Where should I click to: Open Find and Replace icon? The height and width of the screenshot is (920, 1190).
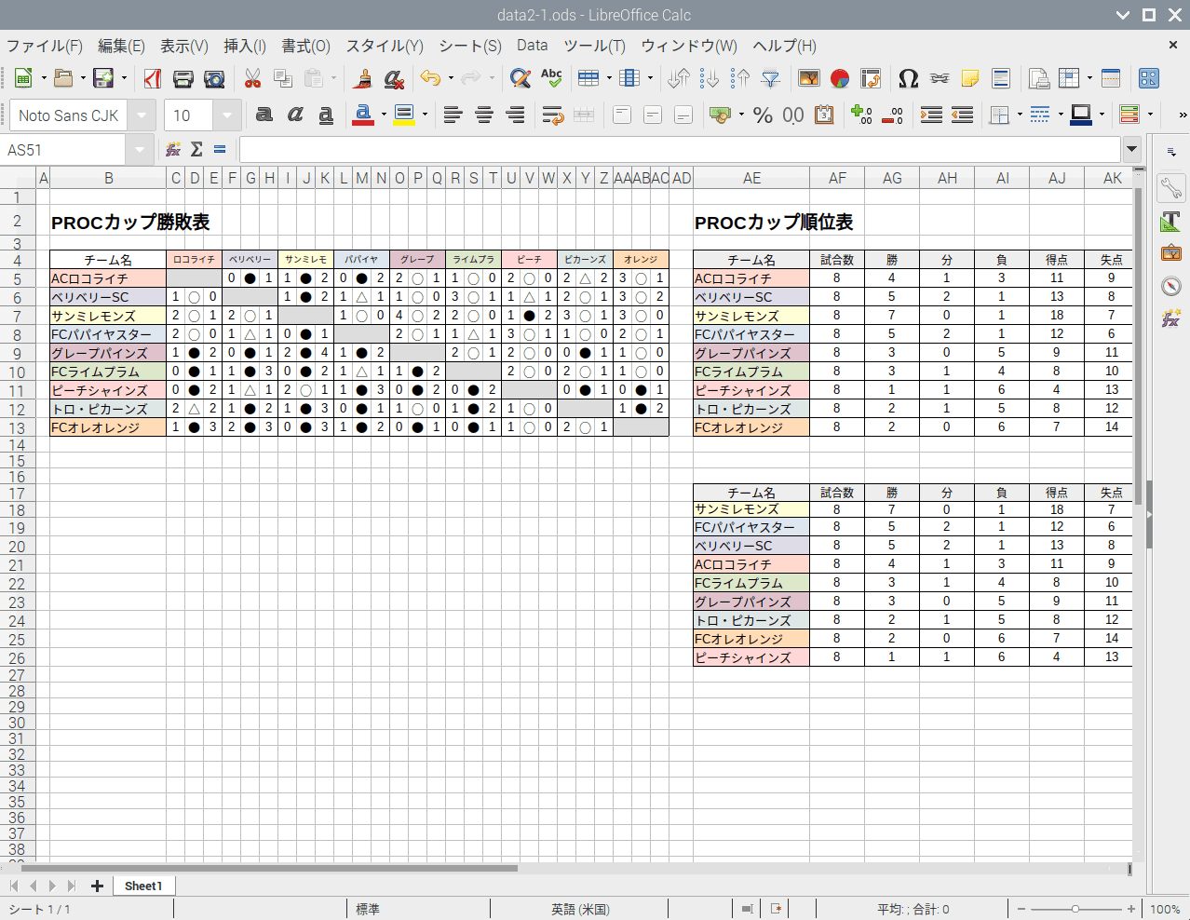pos(521,79)
